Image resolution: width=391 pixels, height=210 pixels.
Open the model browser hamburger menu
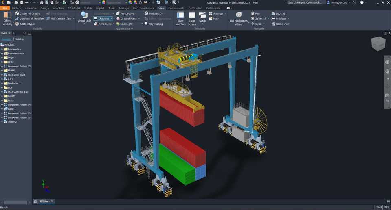coord(29,33)
